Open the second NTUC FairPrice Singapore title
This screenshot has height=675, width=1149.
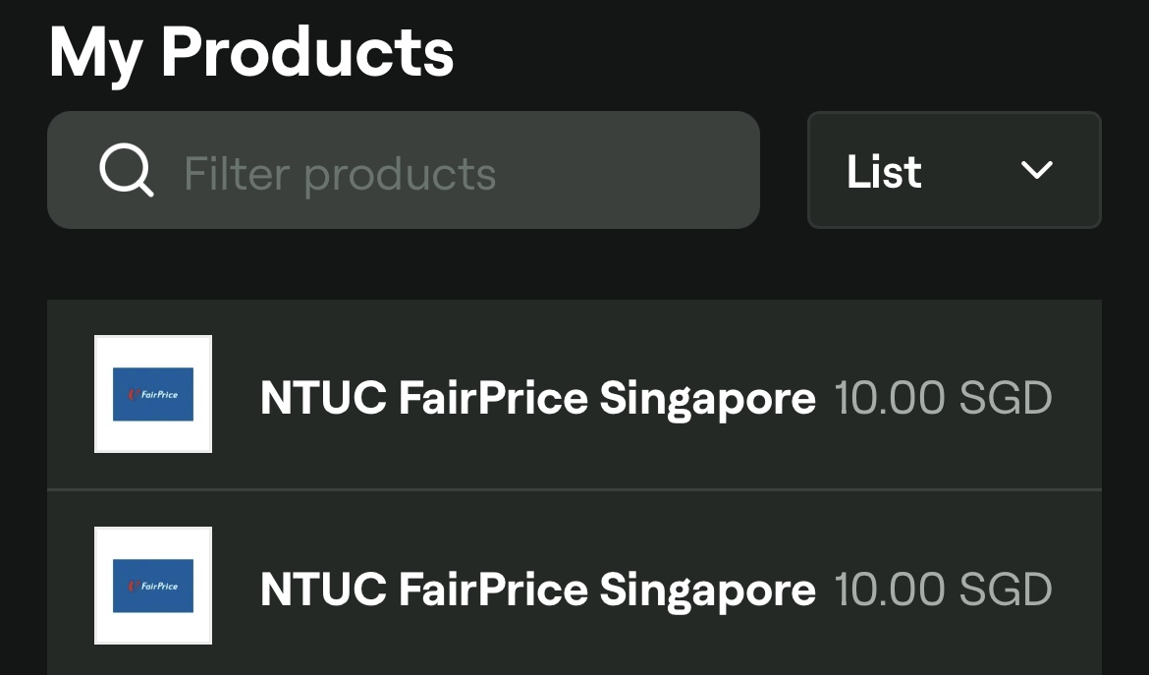tap(537, 590)
